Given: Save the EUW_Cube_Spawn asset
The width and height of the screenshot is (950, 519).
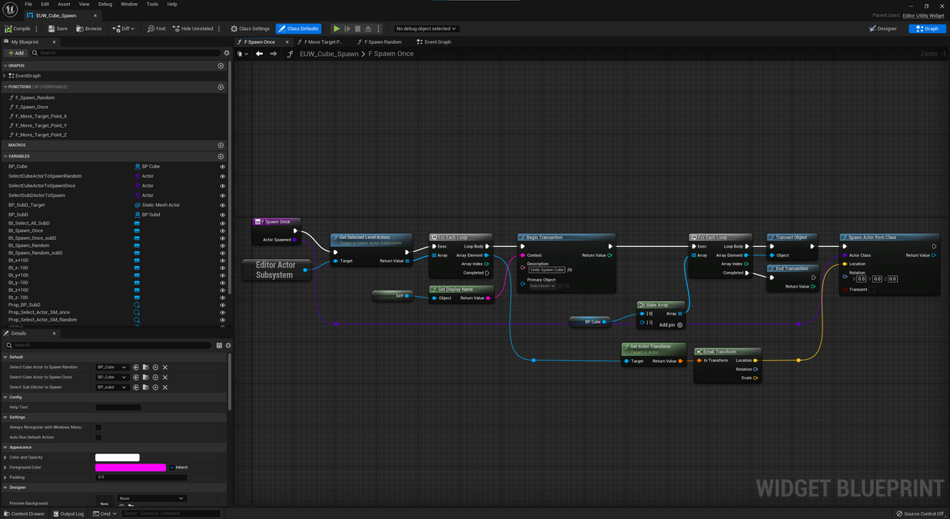Looking at the screenshot, I should coord(58,28).
